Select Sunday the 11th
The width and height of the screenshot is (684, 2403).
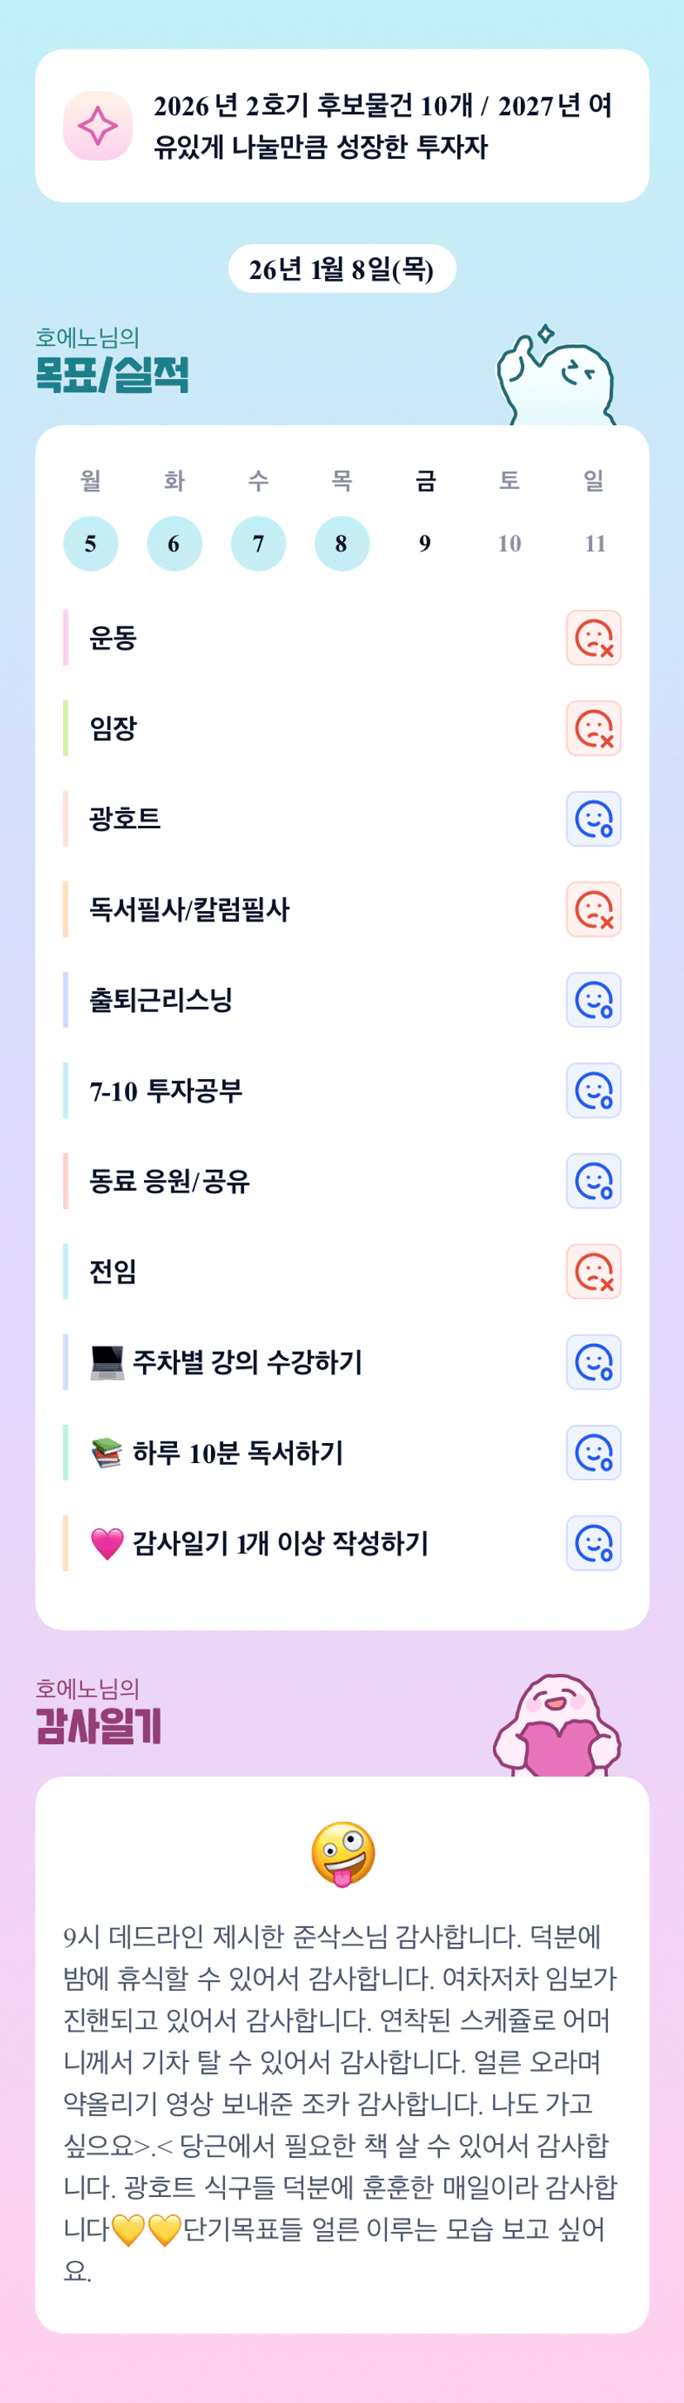click(595, 544)
